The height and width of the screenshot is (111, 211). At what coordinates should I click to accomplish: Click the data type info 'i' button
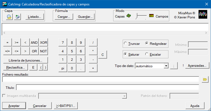point(174,66)
